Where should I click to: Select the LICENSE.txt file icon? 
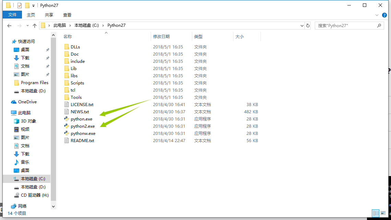67,105
